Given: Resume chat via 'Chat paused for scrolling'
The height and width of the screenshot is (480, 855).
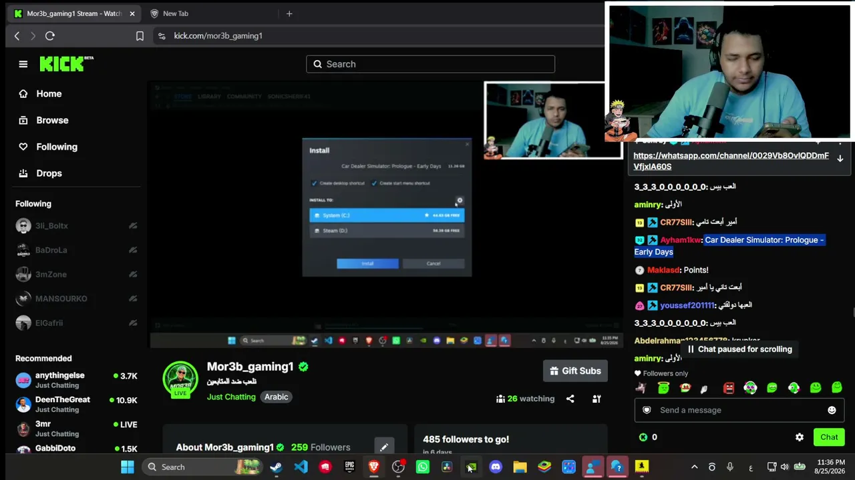Looking at the screenshot, I should [x=739, y=349].
